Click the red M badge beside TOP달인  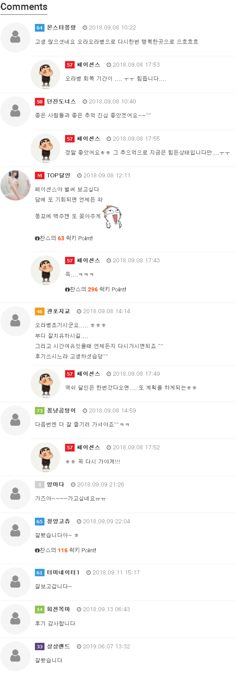point(39,176)
